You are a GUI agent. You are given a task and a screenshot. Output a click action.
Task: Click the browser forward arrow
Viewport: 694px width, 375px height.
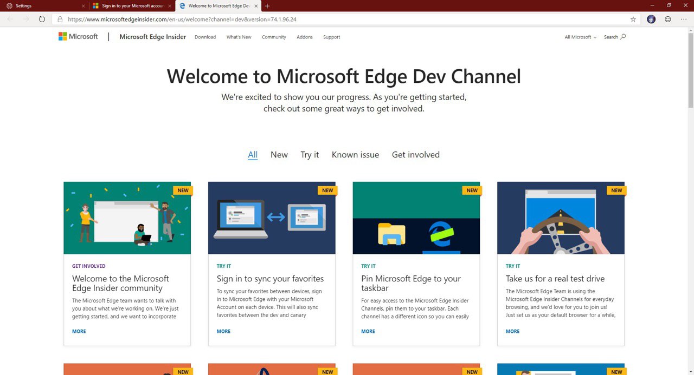tap(26, 19)
